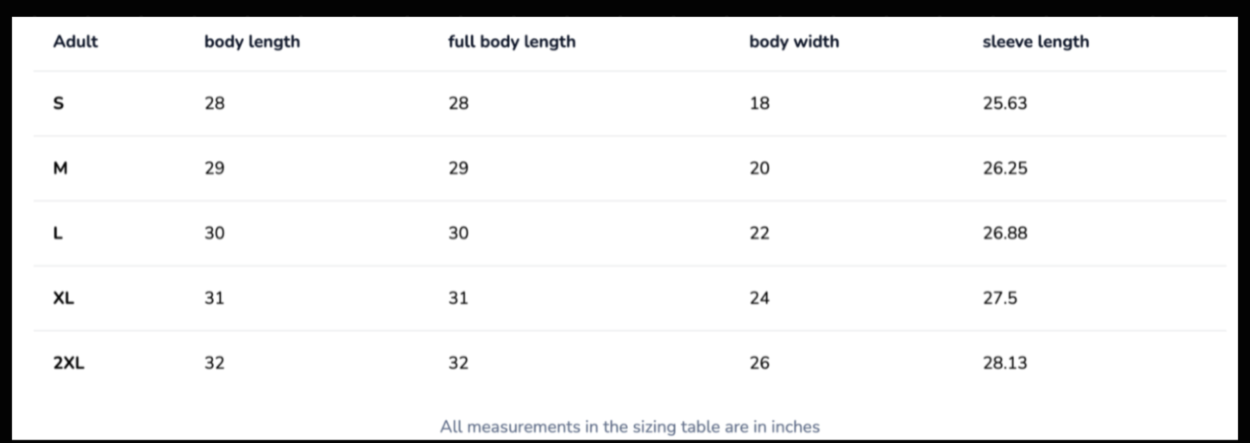1250x443 pixels.
Task: Click the S size row label
Action: pos(59,104)
